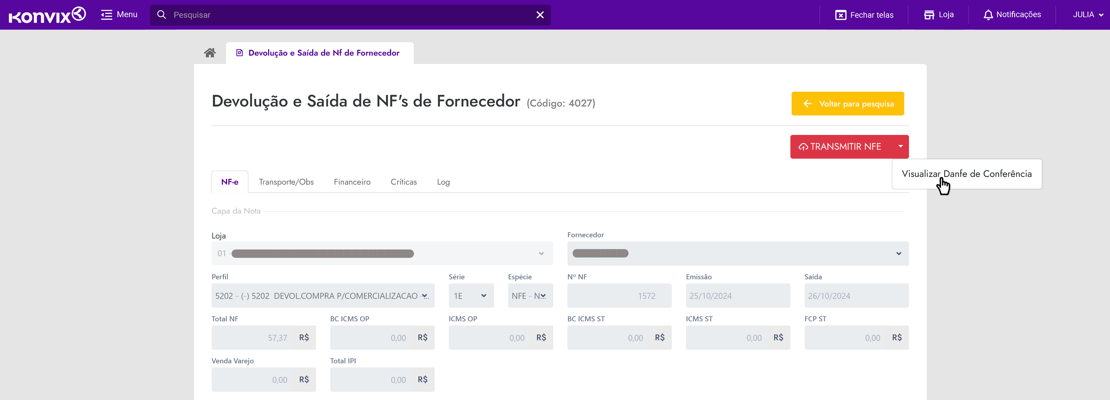Clear the search with X icon

(540, 15)
